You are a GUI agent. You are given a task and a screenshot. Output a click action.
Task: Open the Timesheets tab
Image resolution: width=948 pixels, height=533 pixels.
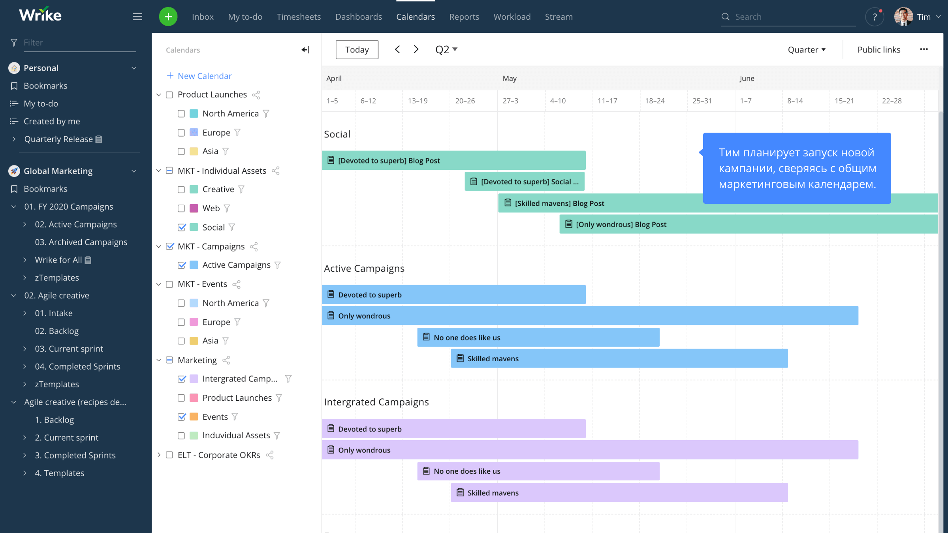pos(299,17)
